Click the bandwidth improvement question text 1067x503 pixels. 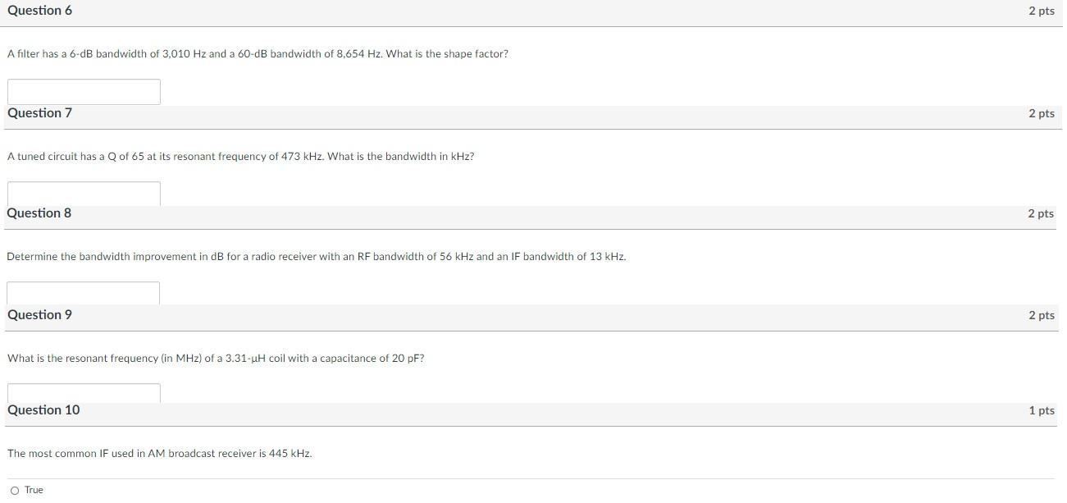click(x=316, y=255)
